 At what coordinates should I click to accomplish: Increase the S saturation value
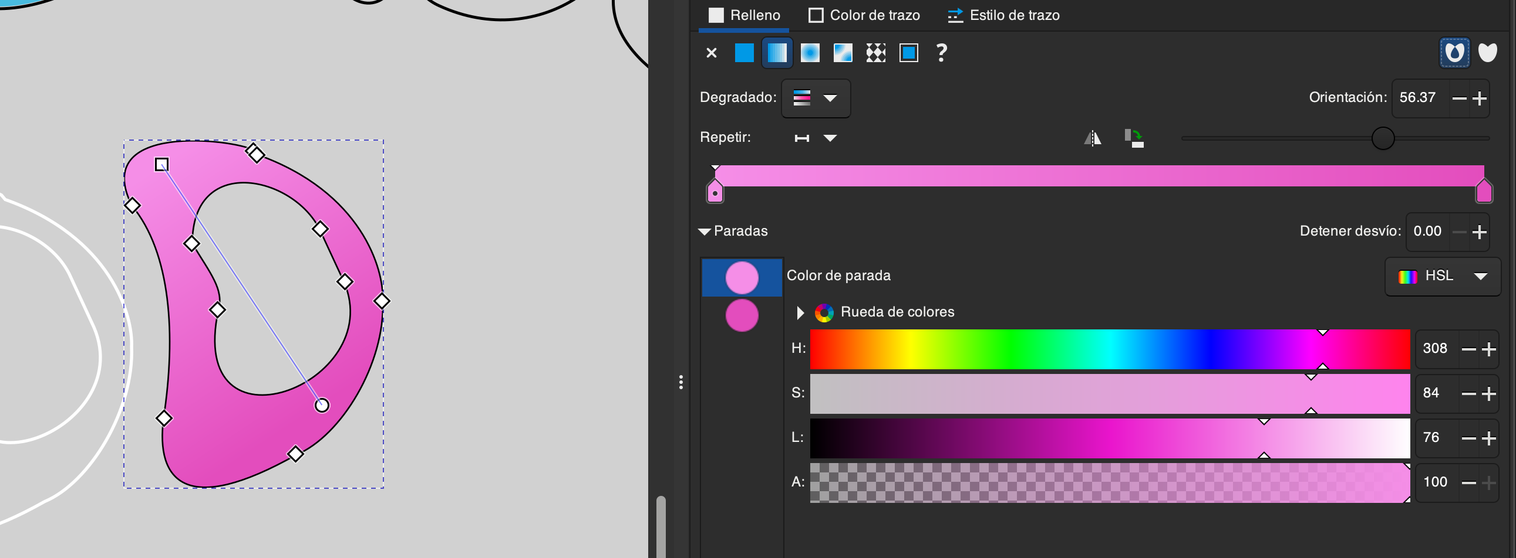(x=1489, y=393)
